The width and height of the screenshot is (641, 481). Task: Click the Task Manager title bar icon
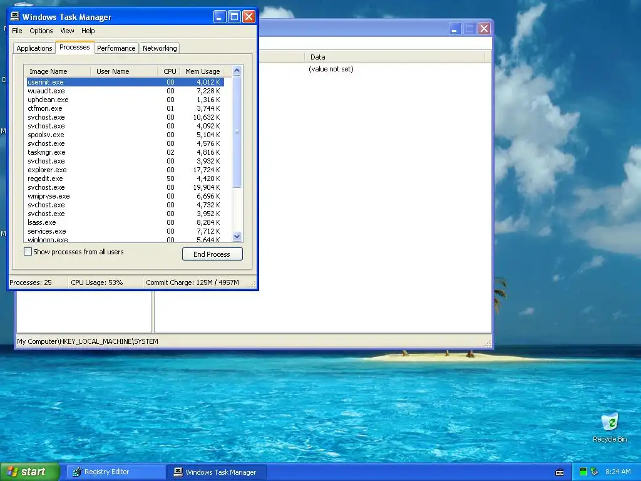pos(15,16)
